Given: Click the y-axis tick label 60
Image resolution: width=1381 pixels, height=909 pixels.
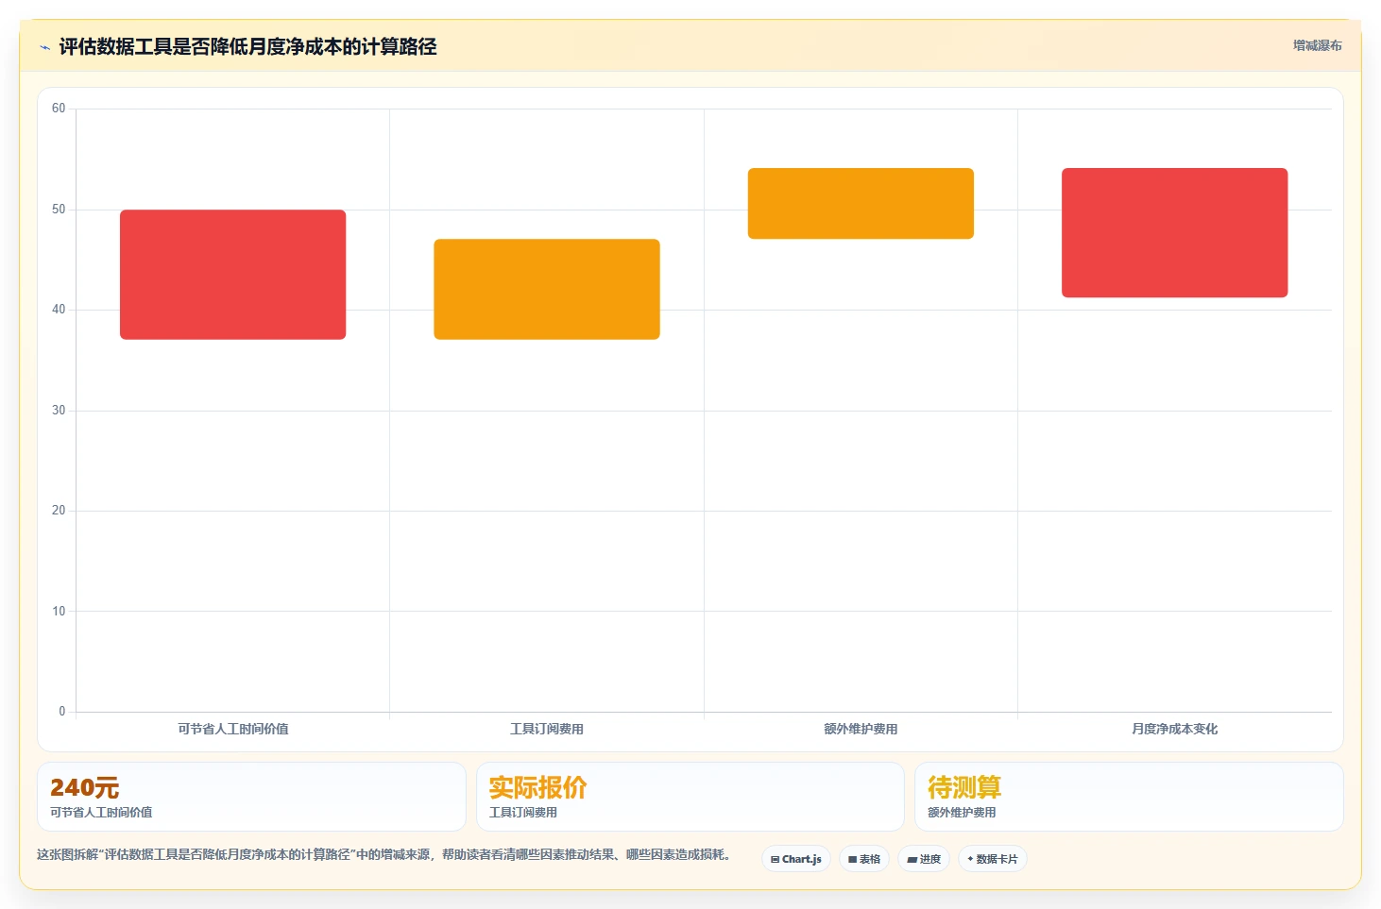Looking at the screenshot, I should [59, 109].
